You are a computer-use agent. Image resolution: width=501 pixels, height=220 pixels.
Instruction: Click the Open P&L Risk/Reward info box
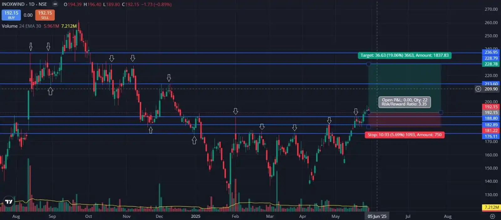405,102
